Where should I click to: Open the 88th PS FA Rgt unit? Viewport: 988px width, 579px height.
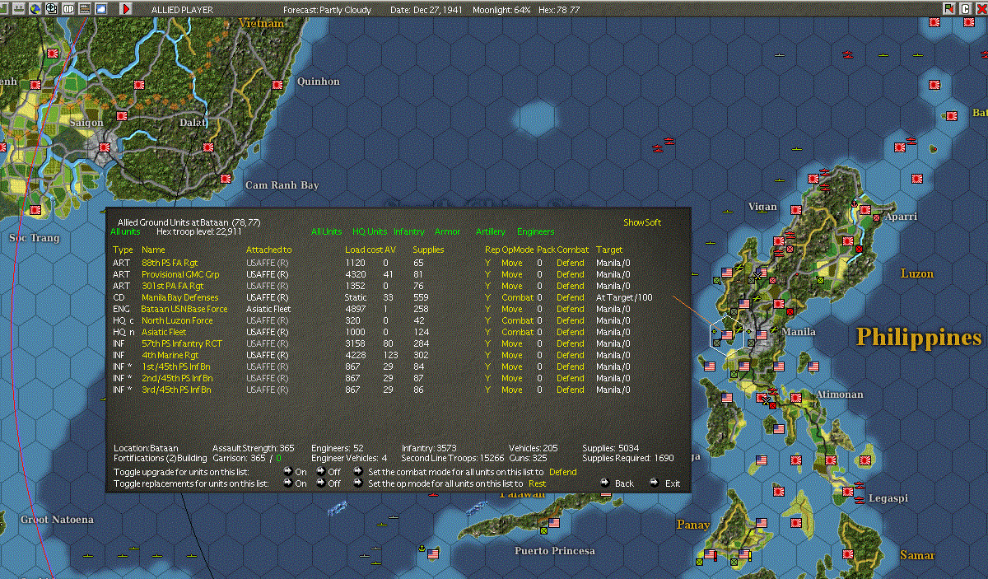tap(169, 263)
